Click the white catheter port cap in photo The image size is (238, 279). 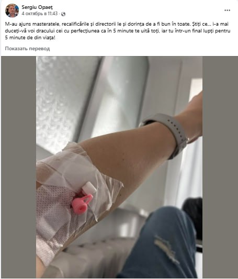[88, 188]
